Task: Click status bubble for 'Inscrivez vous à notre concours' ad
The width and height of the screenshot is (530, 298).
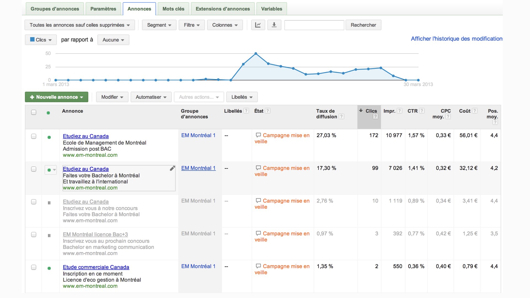Action: tap(258, 201)
